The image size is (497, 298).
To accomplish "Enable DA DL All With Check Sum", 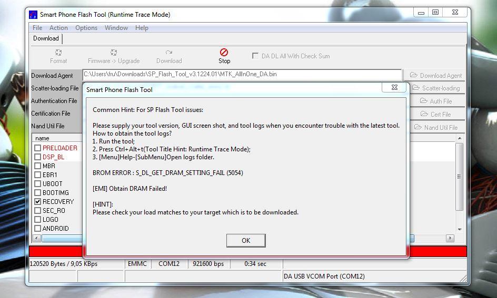I will pyautogui.click(x=255, y=56).
